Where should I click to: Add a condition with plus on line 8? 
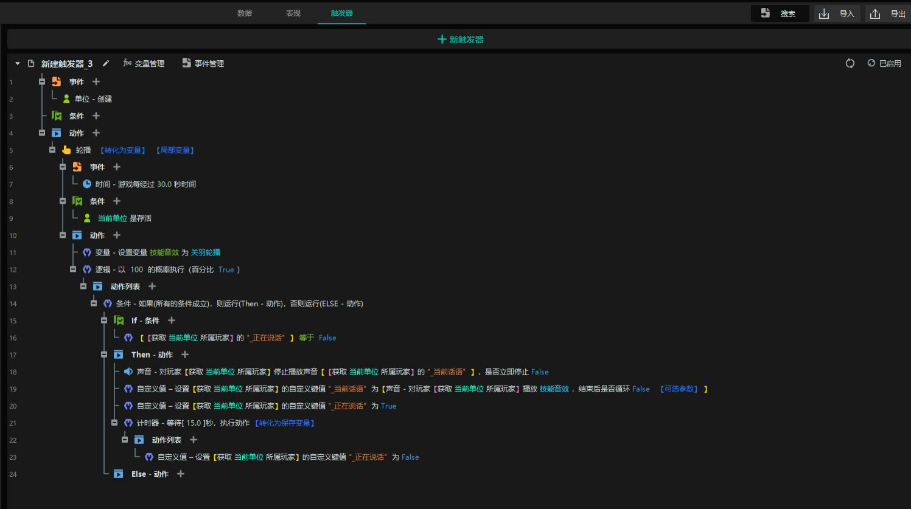[x=117, y=201]
